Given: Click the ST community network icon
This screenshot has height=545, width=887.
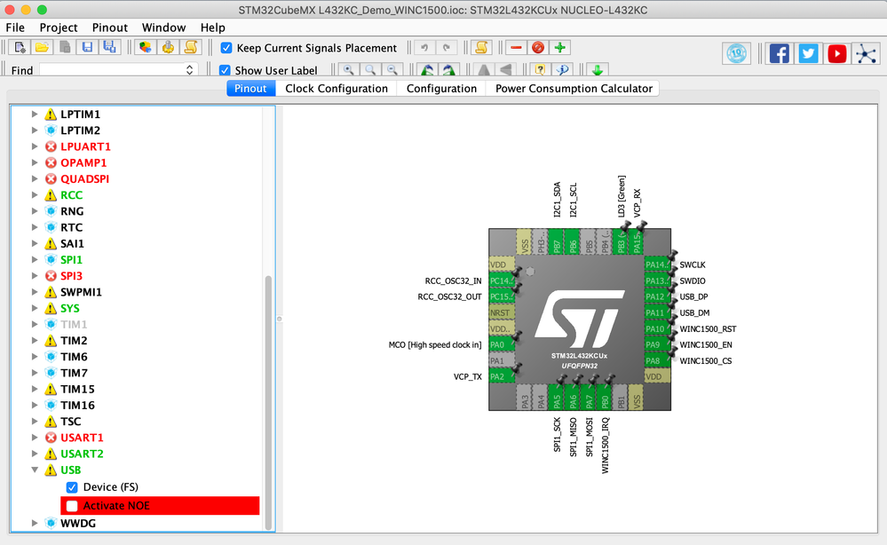Looking at the screenshot, I should tap(866, 54).
